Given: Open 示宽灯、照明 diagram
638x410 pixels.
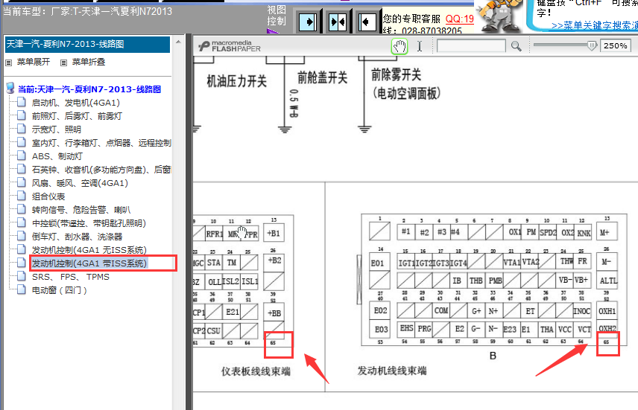Looking at the screenshot, I should [57, 129].
